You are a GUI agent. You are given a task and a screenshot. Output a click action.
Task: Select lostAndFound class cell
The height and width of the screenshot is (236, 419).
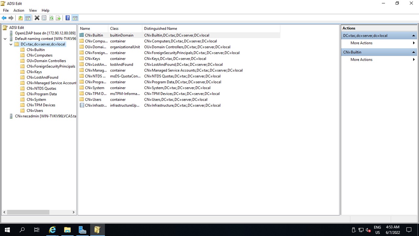[x=121, y=65]
